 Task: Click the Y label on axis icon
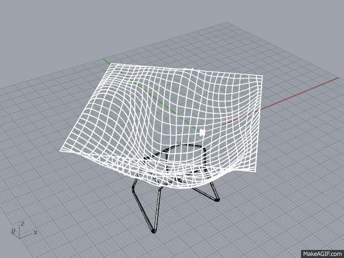click(12, 231)
